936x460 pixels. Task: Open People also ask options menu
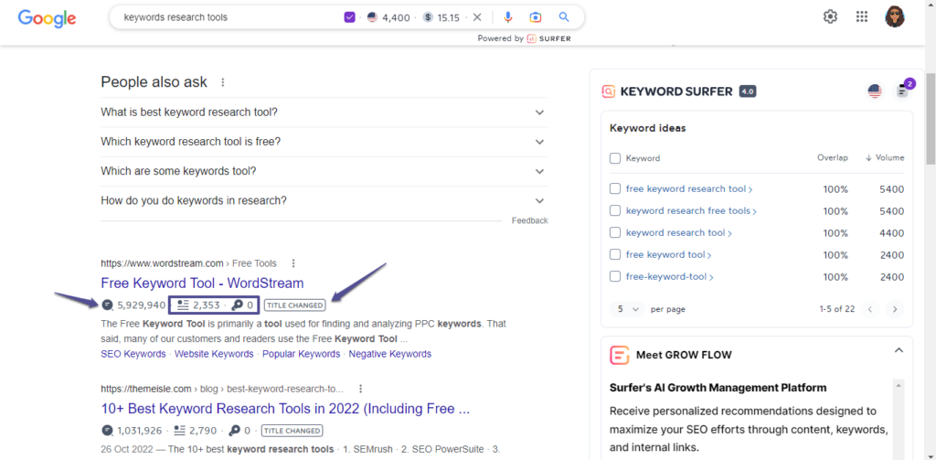pyautogui.click(x=223, y=81)
